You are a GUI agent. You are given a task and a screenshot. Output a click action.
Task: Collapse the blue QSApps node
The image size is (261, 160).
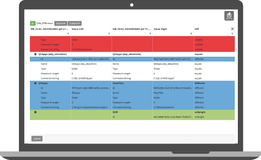coord(35,83)
